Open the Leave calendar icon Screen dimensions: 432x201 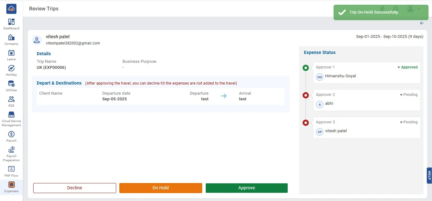tap(11, 53)
